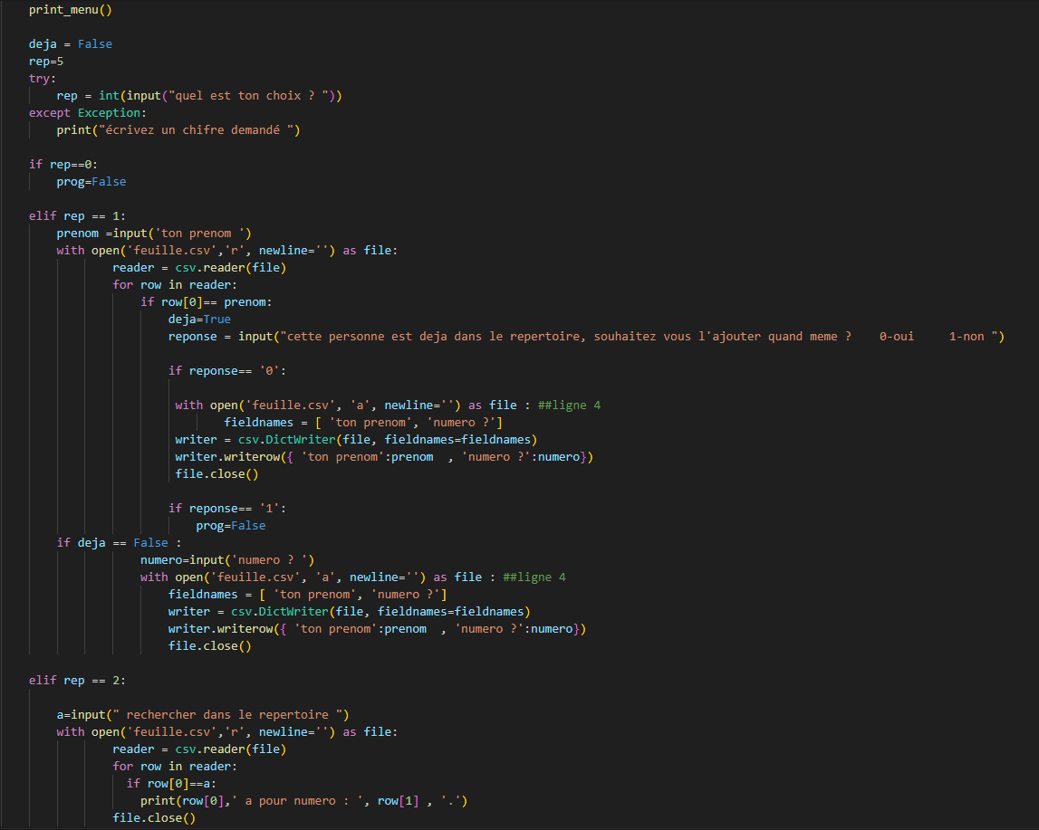Place cursor on the 'deja = False' line

pyautogui.click(x=71, y=44)
